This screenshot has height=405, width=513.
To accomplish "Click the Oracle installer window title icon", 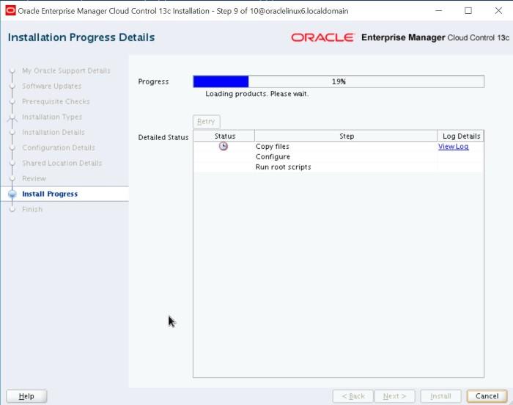I will tap(10, 10).
